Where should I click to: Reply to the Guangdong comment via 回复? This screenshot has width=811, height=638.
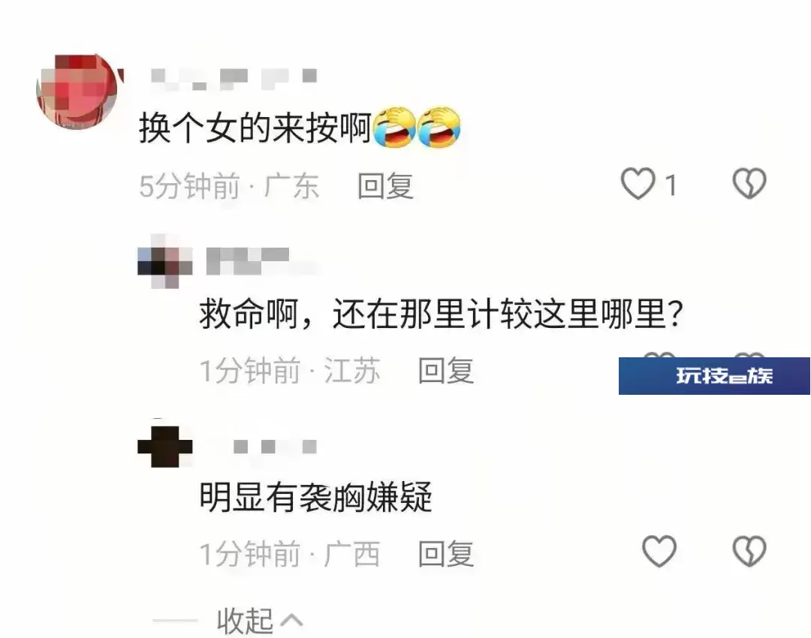(x=385, y=186)
